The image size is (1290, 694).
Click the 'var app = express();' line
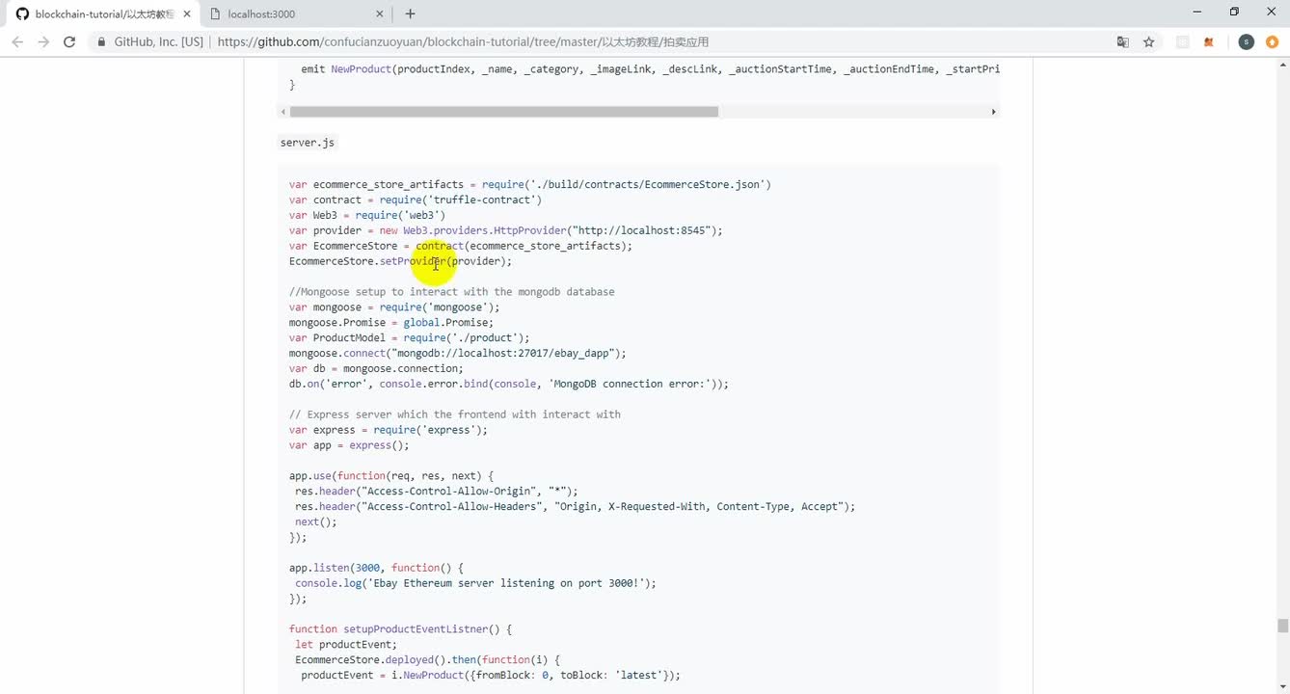(x=349, y=445)
